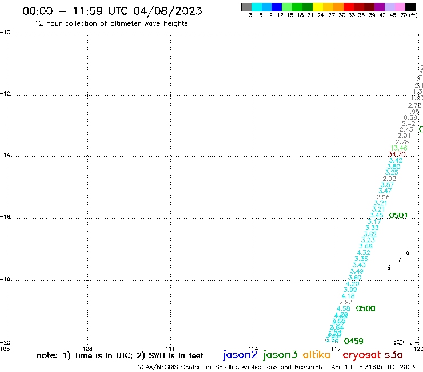Click the red 34.70 wave height value
Viewport: 423px width, 372px height.
click(x=397, y=154)
